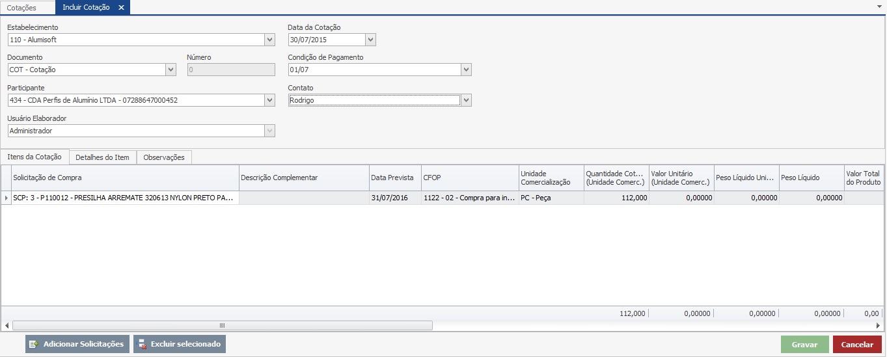Click the Adicionar Solicitações button
887x357 pixels.
pos(77,344)
